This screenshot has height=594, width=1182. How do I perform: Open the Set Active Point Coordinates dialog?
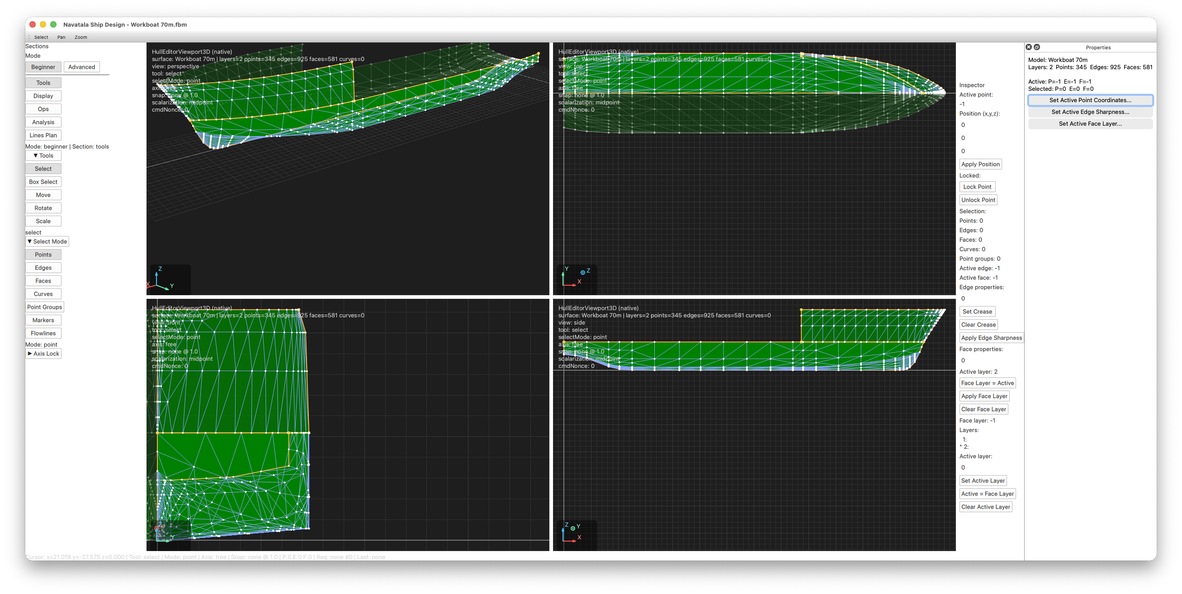pyautogui.click(x=1090, y=100)
